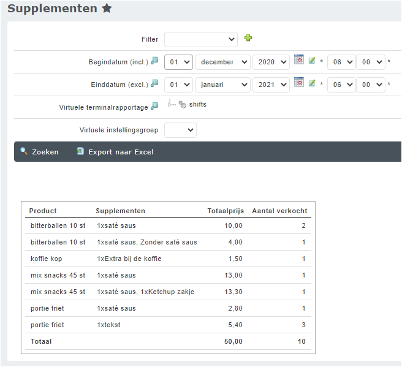The height and width of the screenshot is (367, 402).
Task: Open calendar picker for Einddatum
Action: [x=299, y=83]
